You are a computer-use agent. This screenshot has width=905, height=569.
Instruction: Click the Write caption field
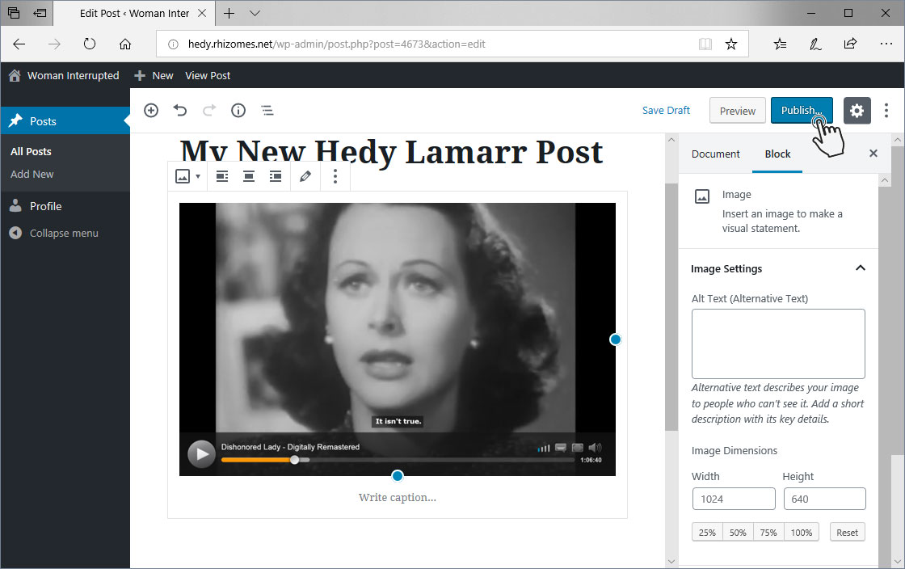point(398,497)
